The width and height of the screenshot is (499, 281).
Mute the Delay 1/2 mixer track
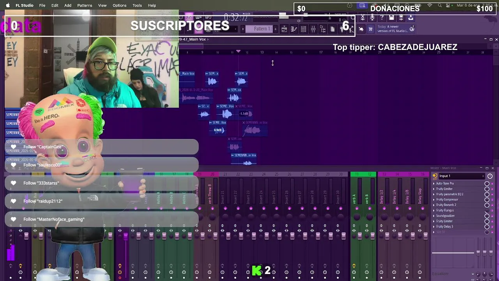point(384,208)
